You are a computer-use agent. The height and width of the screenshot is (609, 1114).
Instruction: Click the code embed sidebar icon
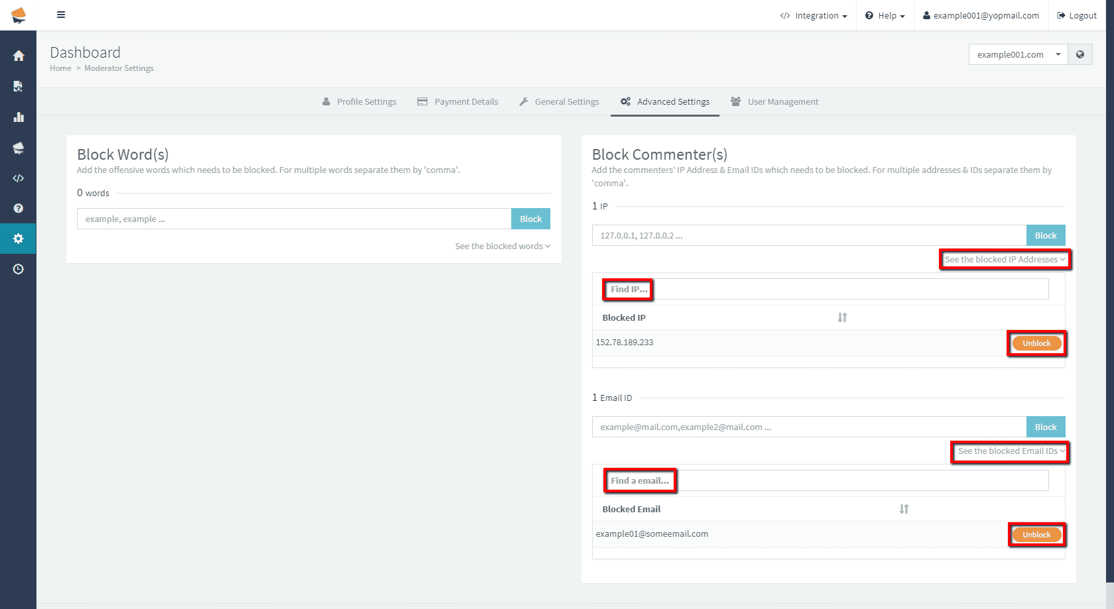(19, 178)
